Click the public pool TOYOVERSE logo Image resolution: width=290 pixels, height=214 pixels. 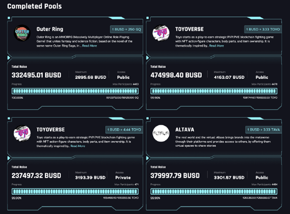click(x=161, y=33)
